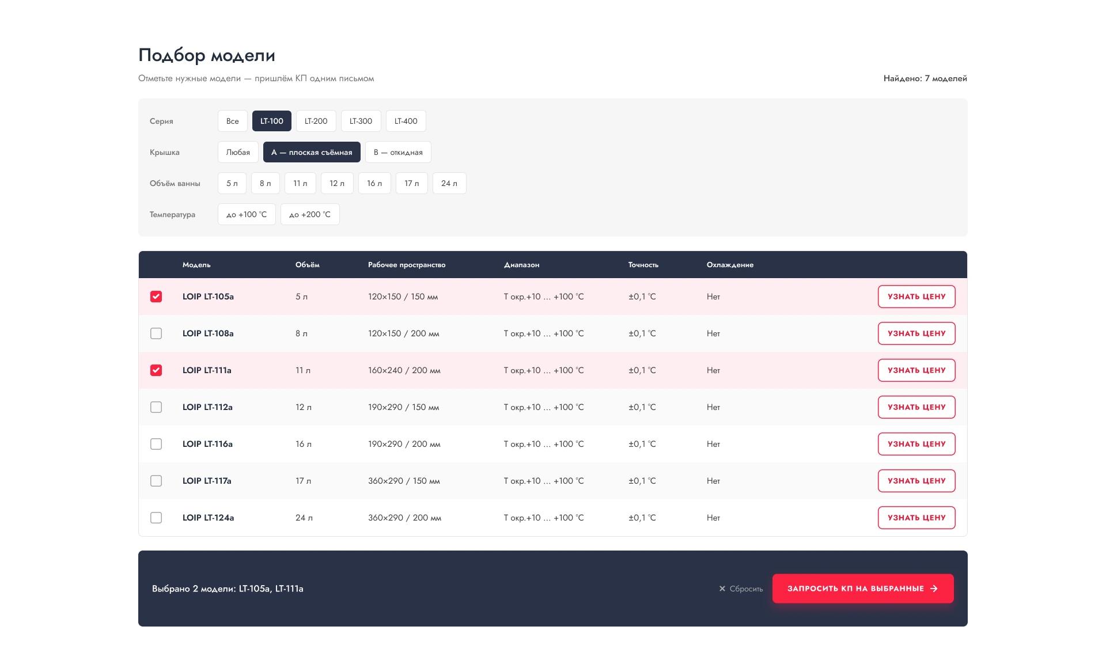This screenshot has height=668, width=1106.
Task: Uncheck the LOIP LT-105a checkbox
Action: click(156, 297)
